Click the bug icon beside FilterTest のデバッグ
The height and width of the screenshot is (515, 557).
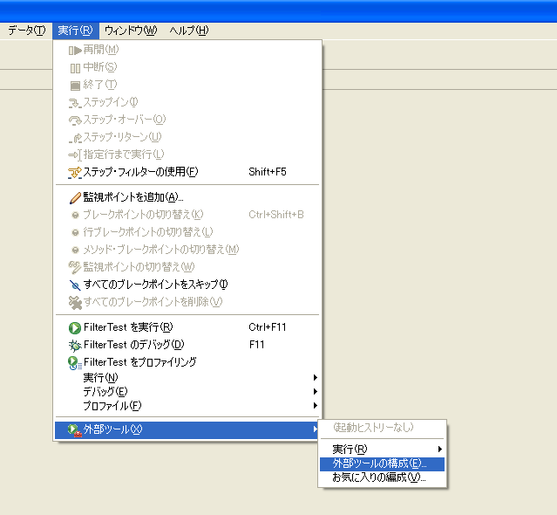(x=74, y=345)
